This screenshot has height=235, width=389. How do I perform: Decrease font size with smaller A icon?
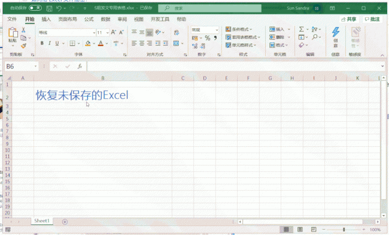[x=121, y=32]
